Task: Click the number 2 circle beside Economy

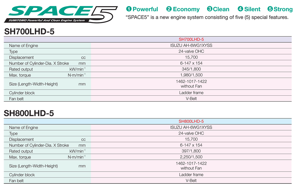Action: tap(169, 9)
